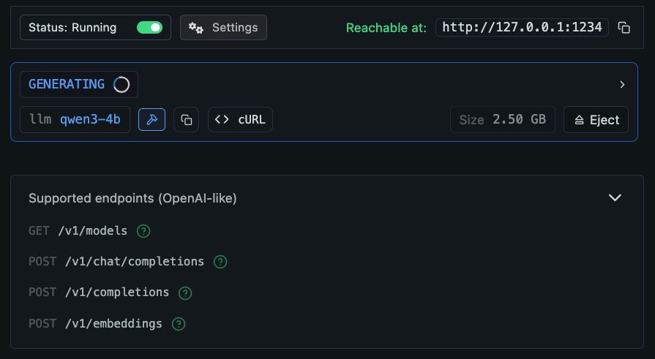Collapse the Supported endpoints section
This screenshot has width=655, height=359.
(x=615, y=198)
